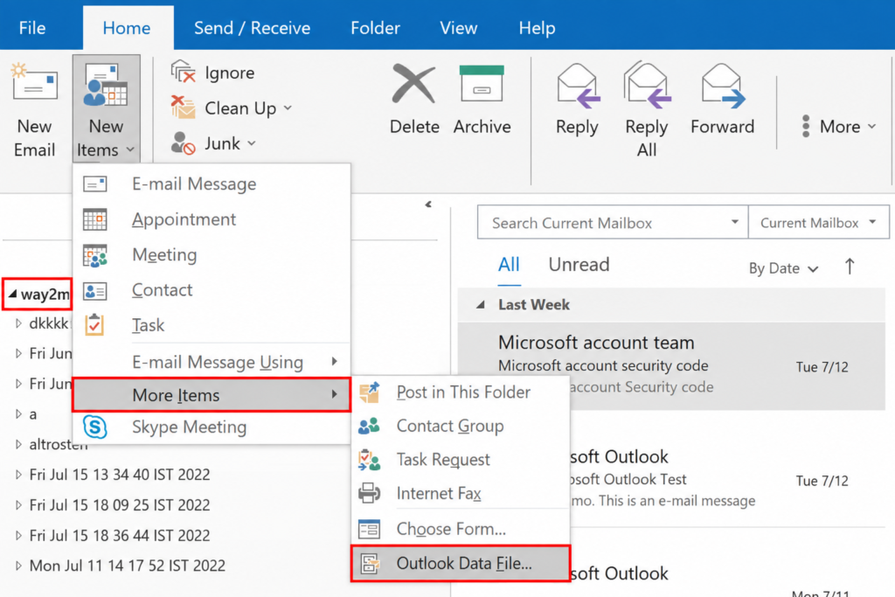Switch to the Home tab
This screenshot has height=597, width=895.
coord(127,27)
